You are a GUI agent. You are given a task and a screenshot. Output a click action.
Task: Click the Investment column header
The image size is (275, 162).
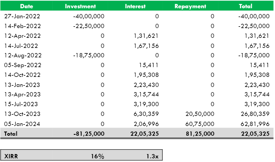(x=80, y=6)
